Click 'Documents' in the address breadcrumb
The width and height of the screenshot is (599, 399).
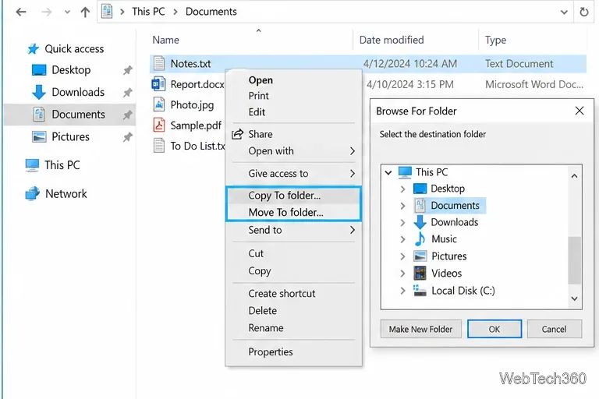[211, 12]
